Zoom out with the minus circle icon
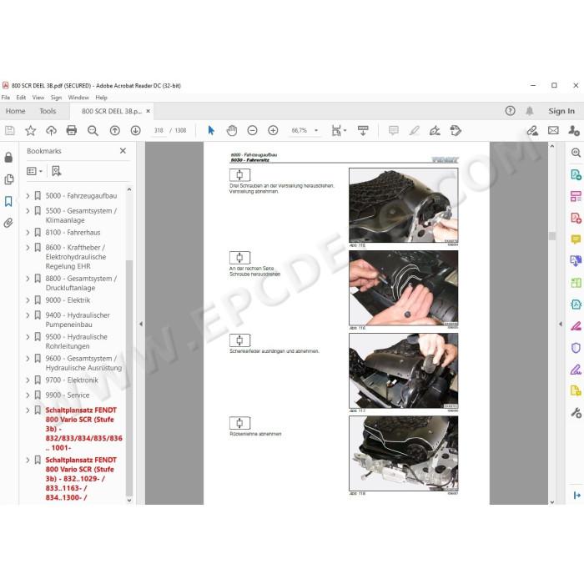Screen dimensions: 584x584 [x=252, y=130]
